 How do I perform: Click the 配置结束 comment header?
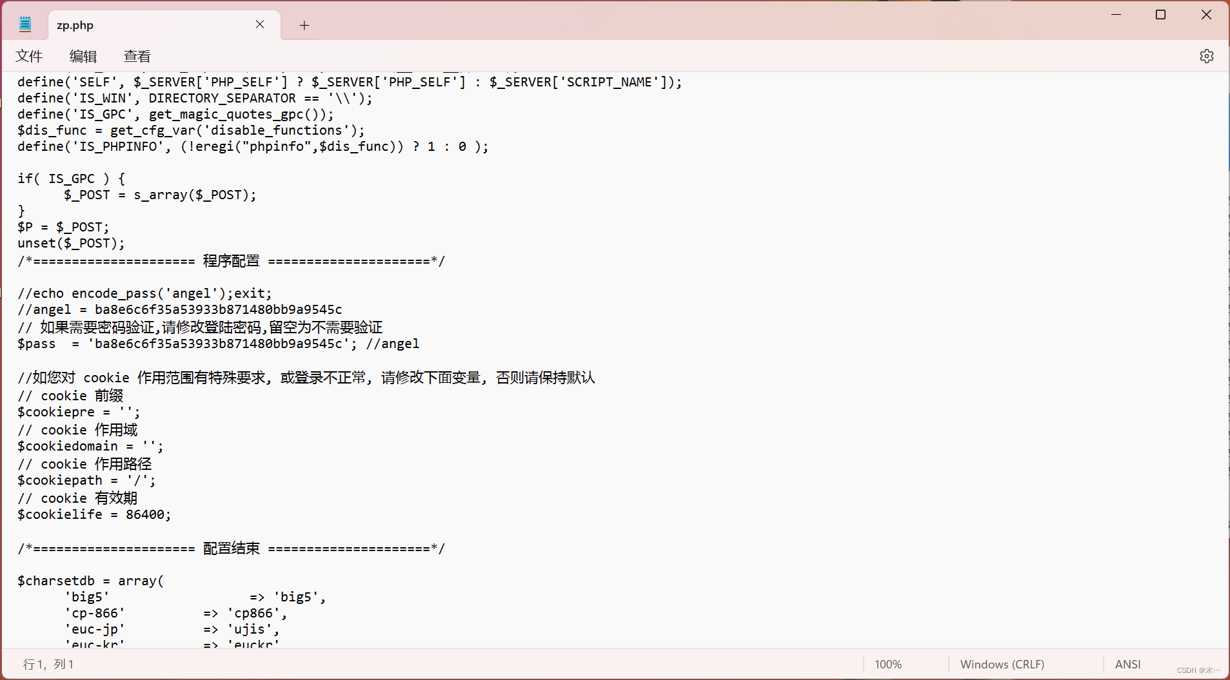pos(231,549)
